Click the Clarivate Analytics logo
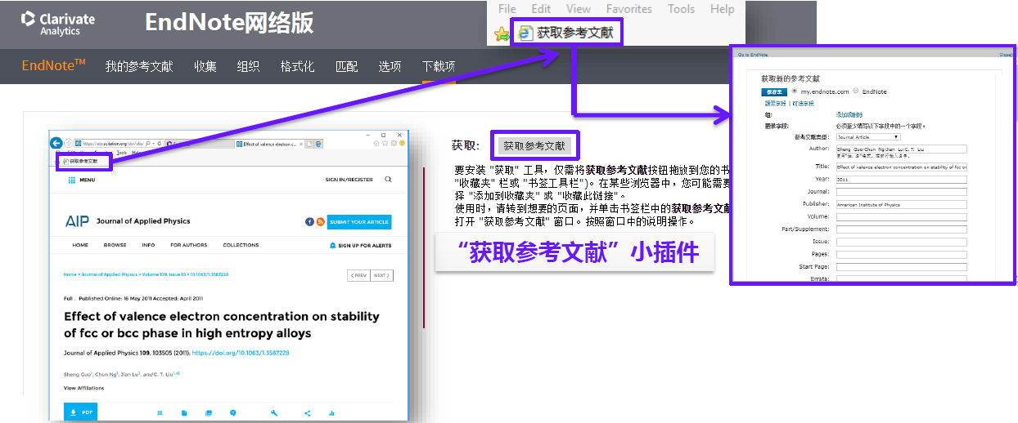1018x423 pixels. (x=57, y=23)
